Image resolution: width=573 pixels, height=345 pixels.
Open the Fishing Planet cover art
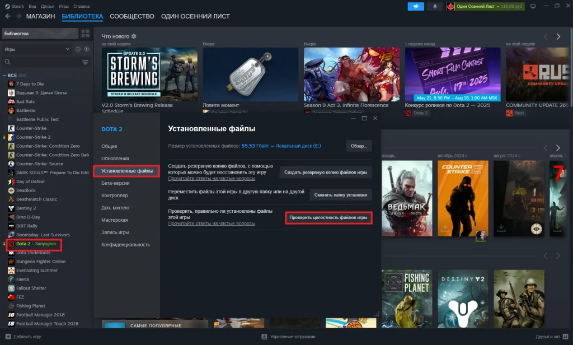pos(407,299)
